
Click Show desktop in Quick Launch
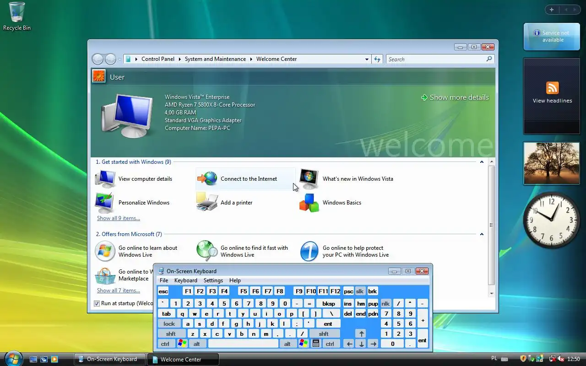pos(33,360)
